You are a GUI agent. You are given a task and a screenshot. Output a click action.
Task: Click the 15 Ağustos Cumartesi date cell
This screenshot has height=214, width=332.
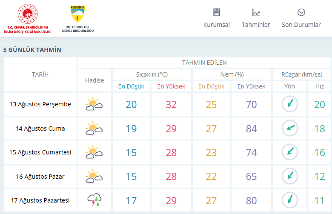40,152
